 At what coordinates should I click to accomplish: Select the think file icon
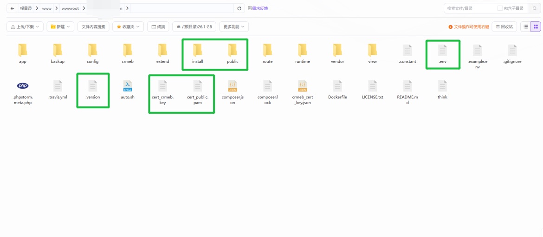442,86
